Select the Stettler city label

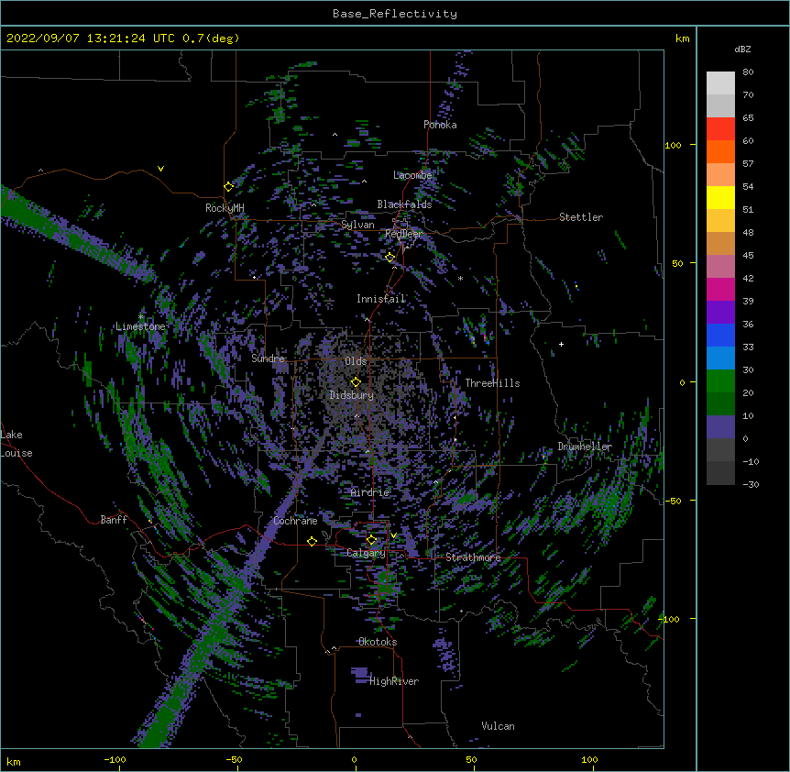click(581, 217)
